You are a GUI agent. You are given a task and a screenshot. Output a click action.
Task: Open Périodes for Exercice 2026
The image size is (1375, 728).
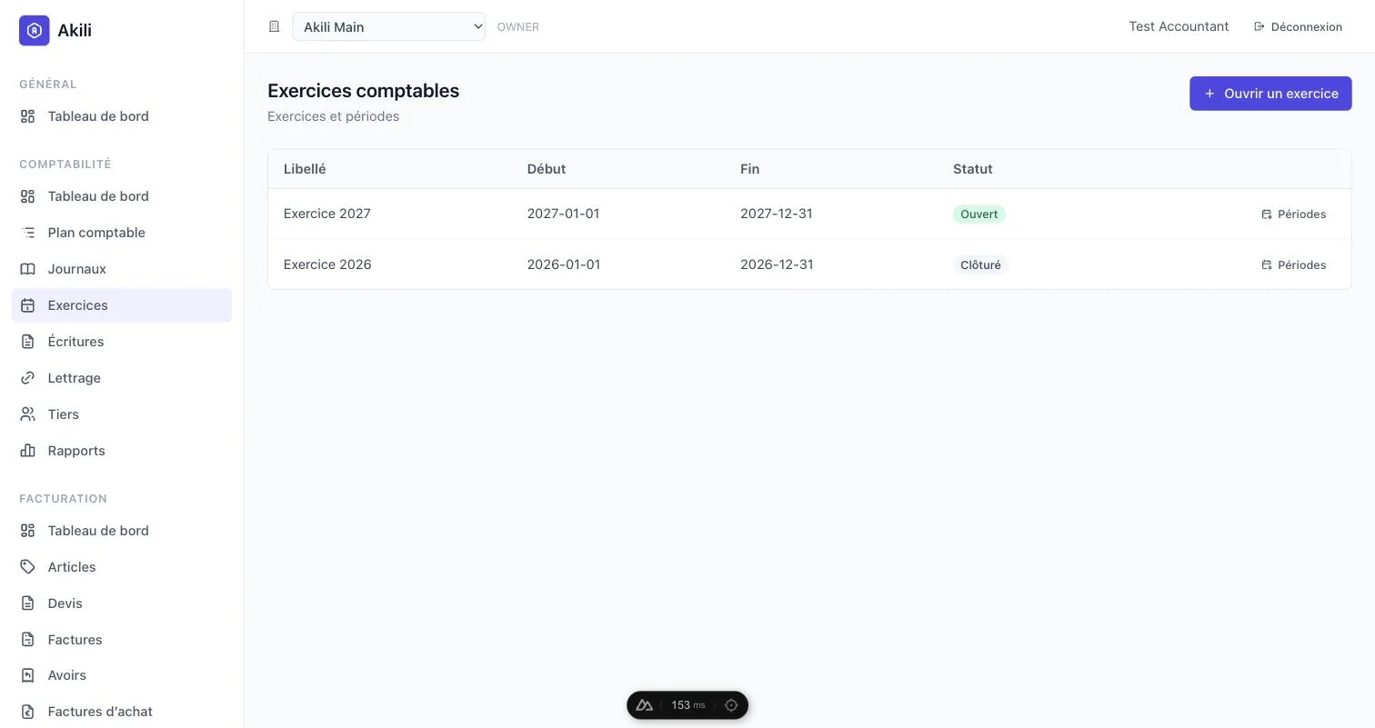tap(1293, 265)
